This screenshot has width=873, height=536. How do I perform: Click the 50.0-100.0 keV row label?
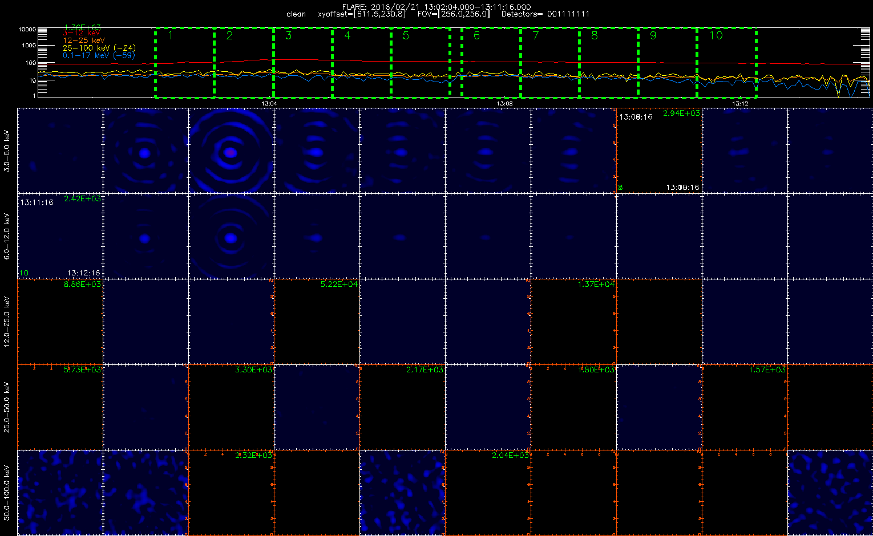click(x=7, y=493)
